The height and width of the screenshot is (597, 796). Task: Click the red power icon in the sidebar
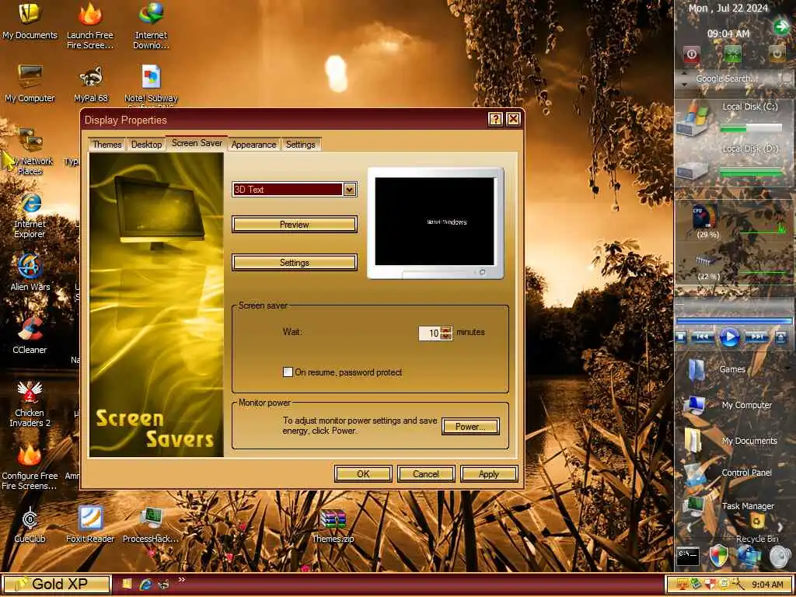[691, 54]
